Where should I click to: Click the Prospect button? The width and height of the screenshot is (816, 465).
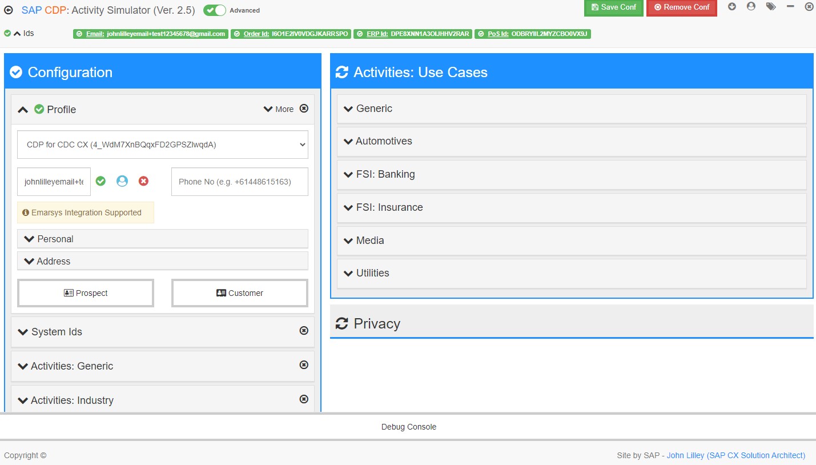coord(86,293)
